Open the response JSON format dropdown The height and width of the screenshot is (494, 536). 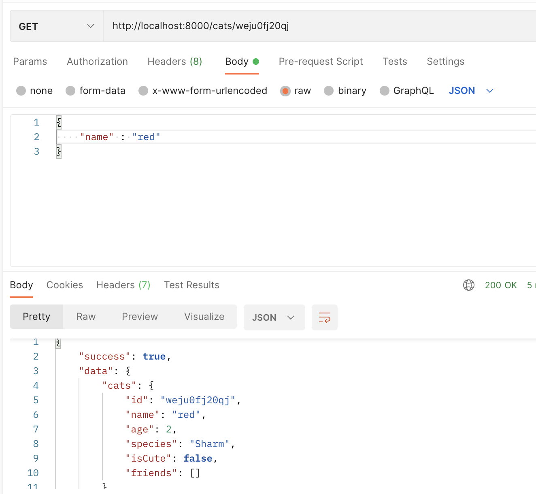[274, 317]
